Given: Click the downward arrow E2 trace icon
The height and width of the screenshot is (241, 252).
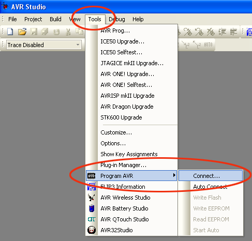Looking at the screenshot, I should pyautogui.click(x=186, y=45).
